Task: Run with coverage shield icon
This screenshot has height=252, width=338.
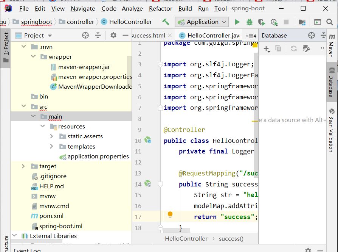Action: tap(262, 22)
